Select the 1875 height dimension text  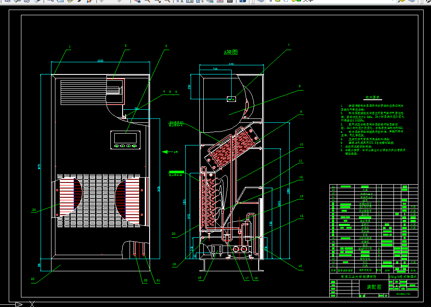coord(39,167)
